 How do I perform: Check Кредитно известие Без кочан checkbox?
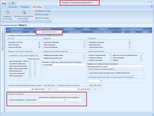(x=95, y=89)
